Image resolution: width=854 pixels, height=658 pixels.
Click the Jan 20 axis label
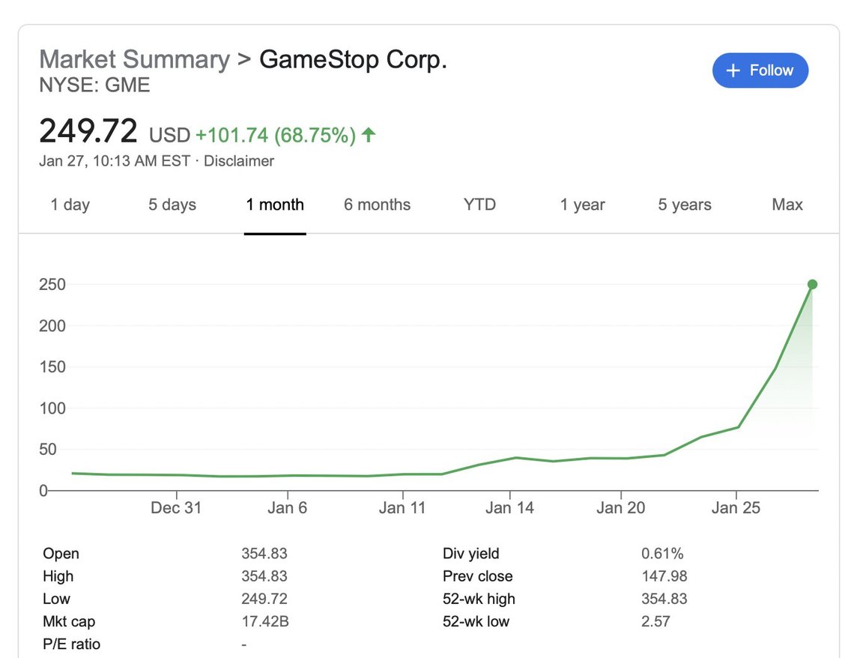(620, 507)
